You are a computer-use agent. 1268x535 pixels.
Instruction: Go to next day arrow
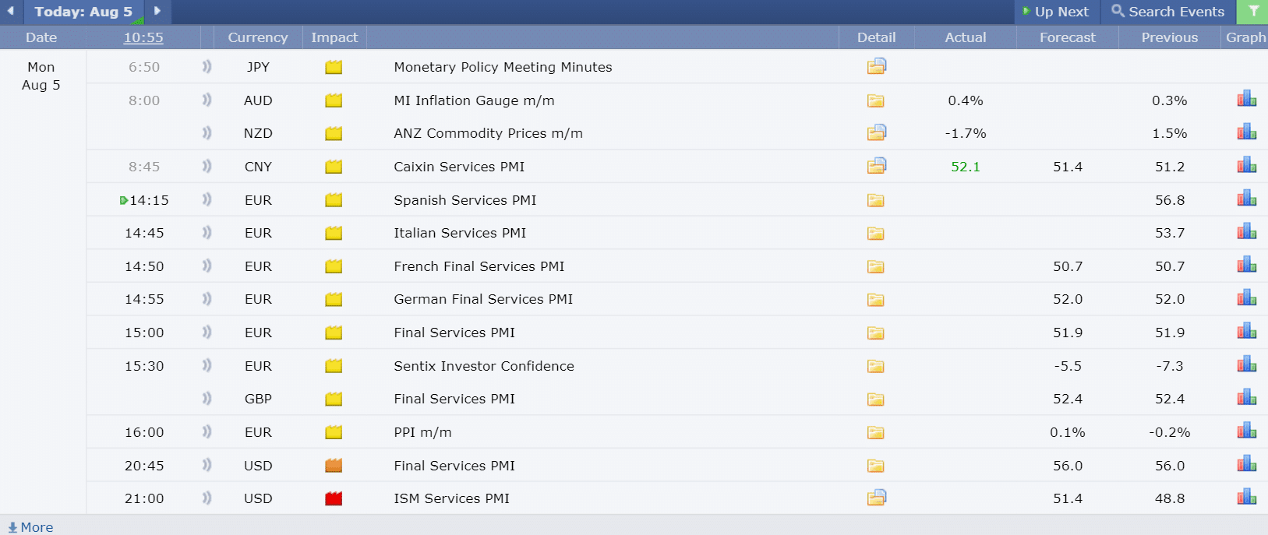(x=157, y=11)
